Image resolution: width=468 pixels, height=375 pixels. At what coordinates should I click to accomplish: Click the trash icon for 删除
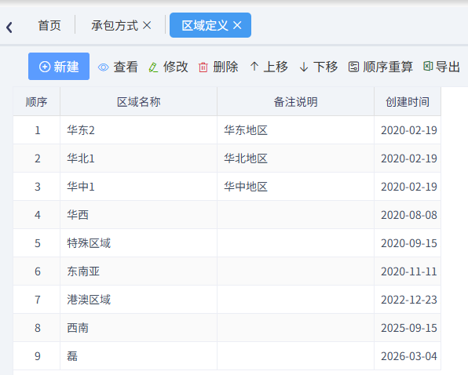coord(203,67)
